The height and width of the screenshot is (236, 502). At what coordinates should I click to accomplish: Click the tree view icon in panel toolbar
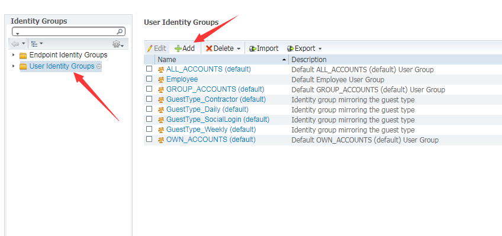(x=34, y=44)
